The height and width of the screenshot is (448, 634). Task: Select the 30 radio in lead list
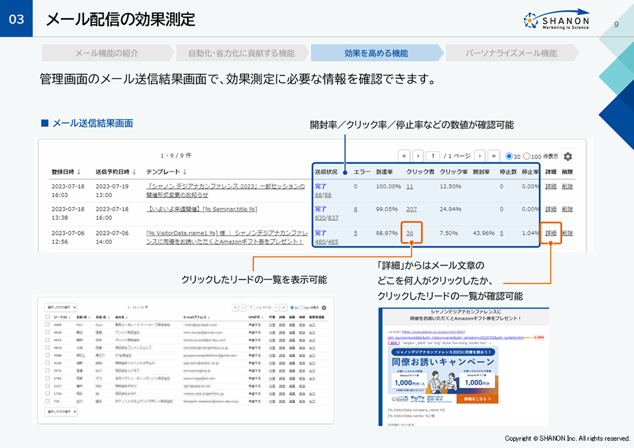(292, 308)
